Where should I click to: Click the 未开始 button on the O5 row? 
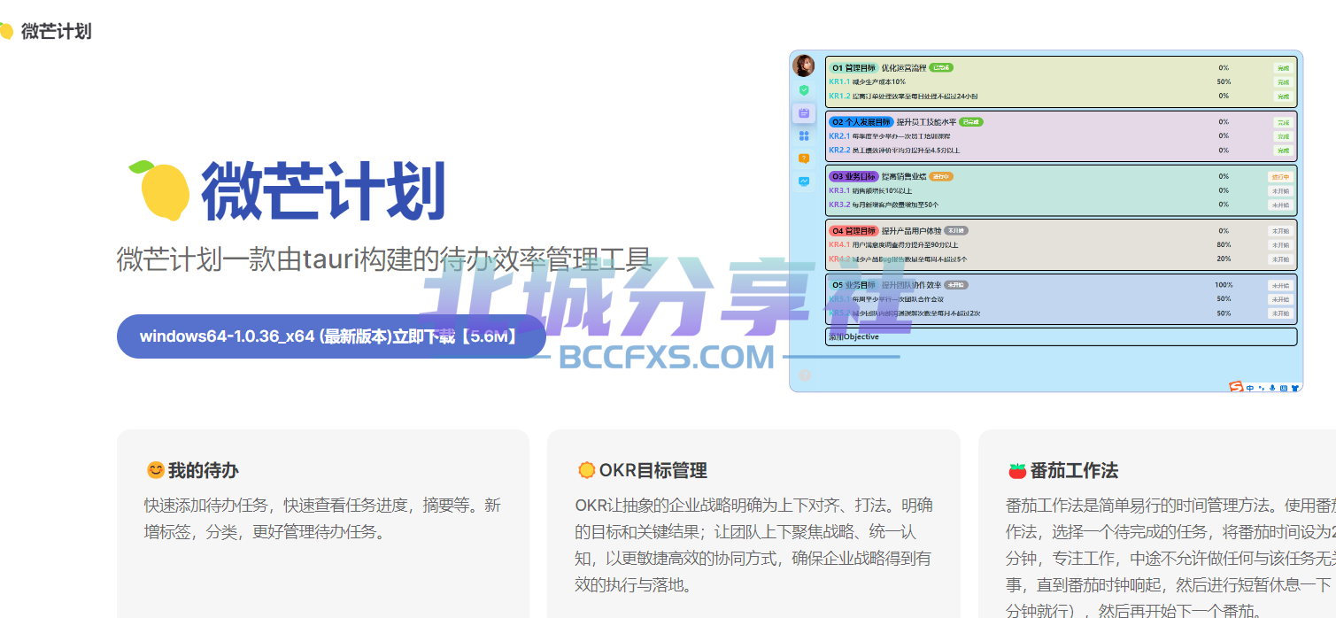click(x=1280, y=285)
